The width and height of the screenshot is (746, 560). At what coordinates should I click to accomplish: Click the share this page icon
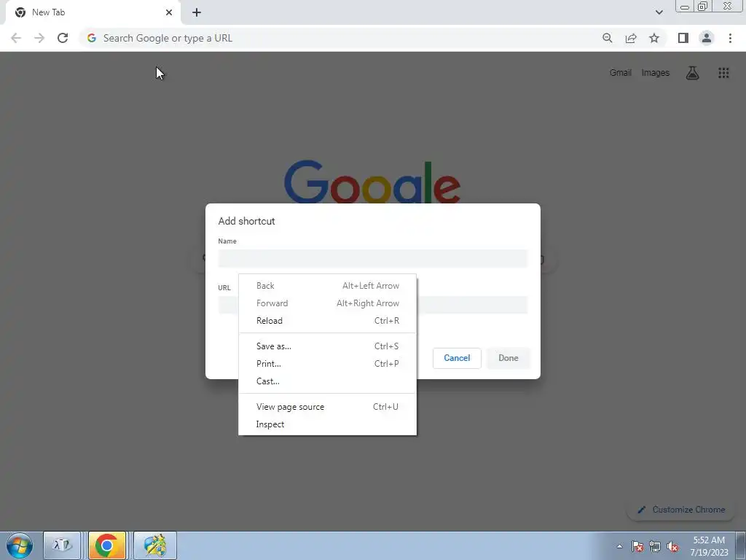click(631, 38)
